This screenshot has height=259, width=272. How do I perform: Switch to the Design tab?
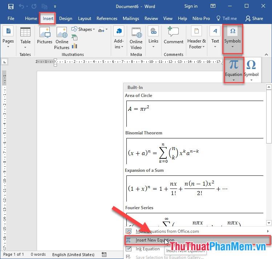66,19
